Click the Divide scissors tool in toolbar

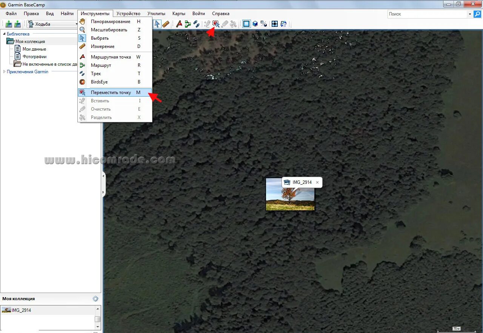tap(233, 24)
